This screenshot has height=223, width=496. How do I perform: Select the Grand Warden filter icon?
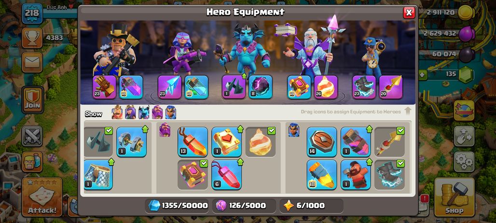pyautogui.click(x=157, y=112)
